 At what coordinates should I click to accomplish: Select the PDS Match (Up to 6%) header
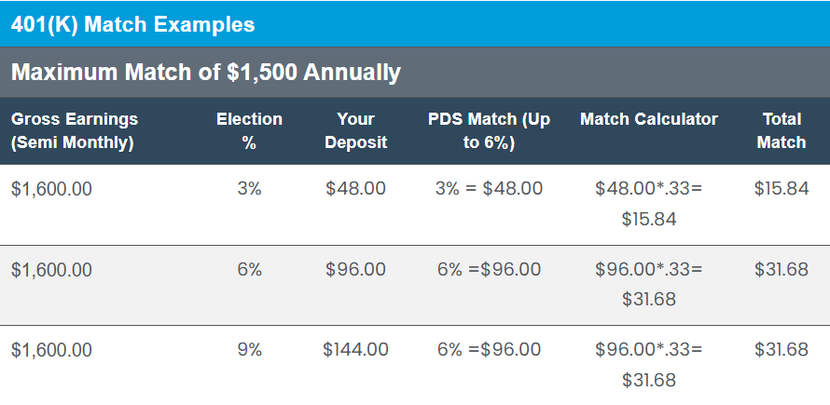[x=489, y=130]
